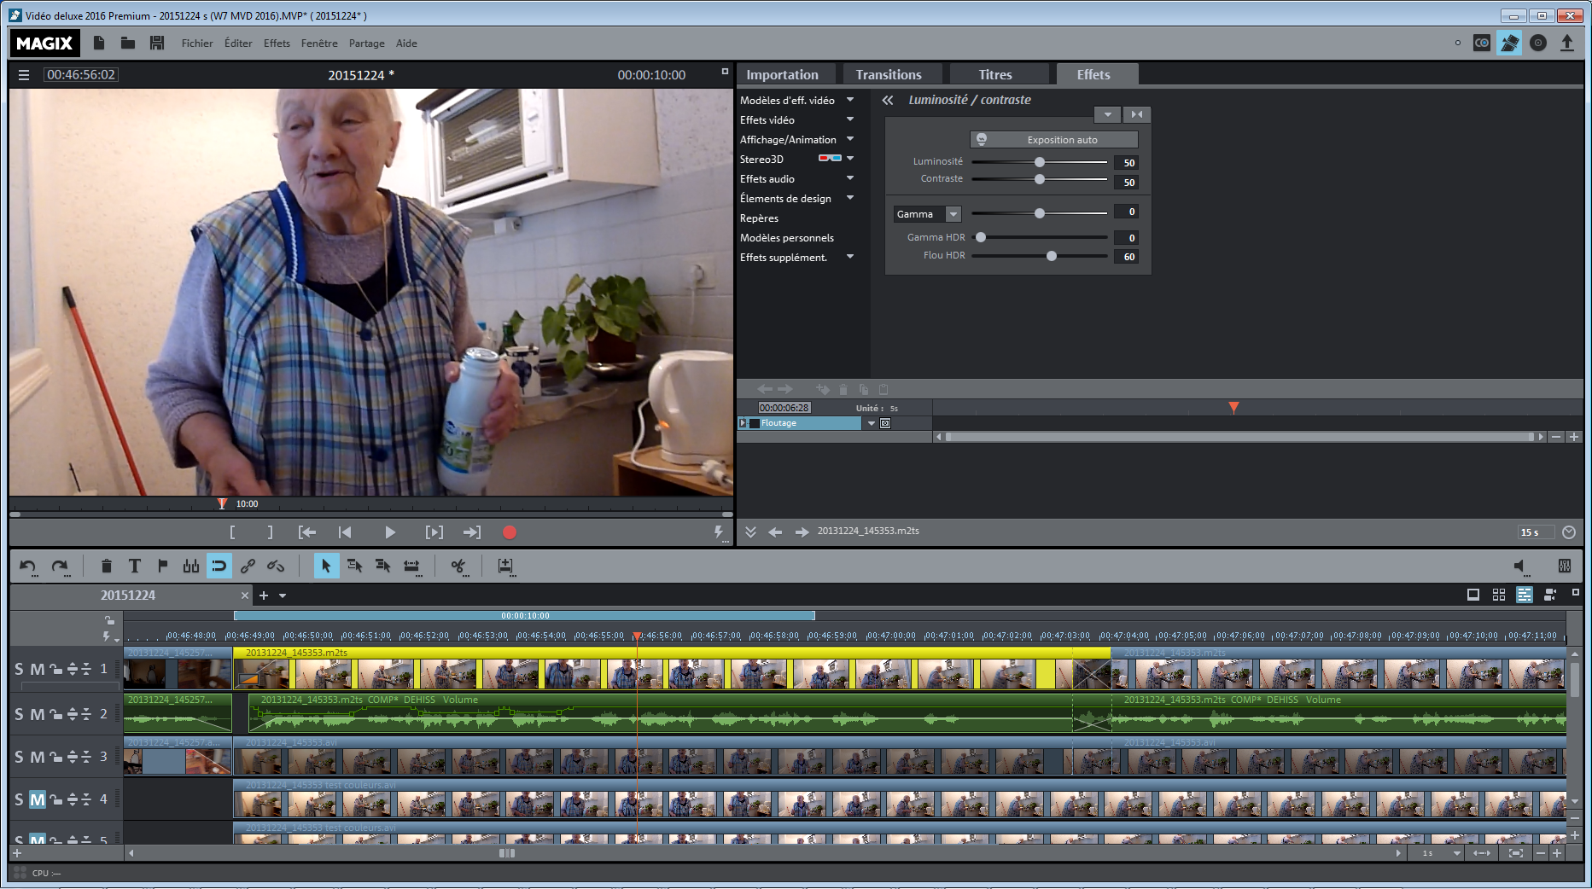Open the Fenêtre menu
Viewport: 1592px width, 889px height.
pyautogui.click(x=319, y=43)
